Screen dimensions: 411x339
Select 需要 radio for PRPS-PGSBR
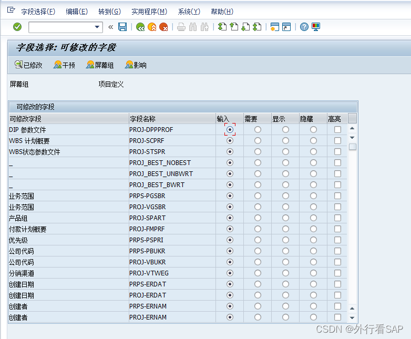[258, 196]
